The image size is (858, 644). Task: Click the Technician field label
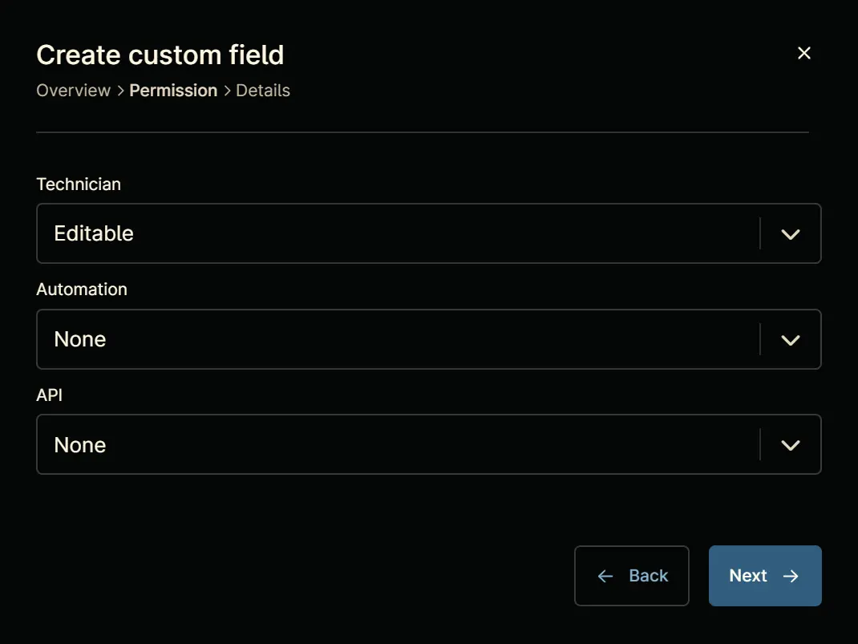click(79, 184)
